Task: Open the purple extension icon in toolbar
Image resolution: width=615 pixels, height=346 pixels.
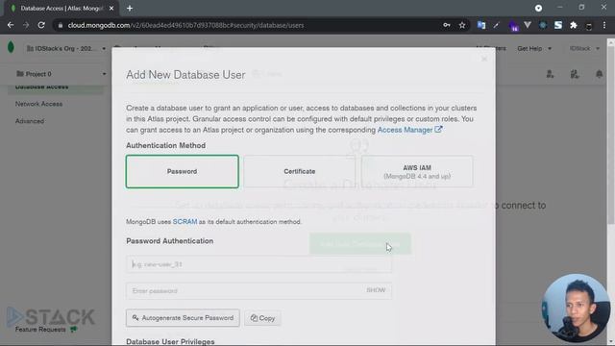Action: click(x=513, y=26)
